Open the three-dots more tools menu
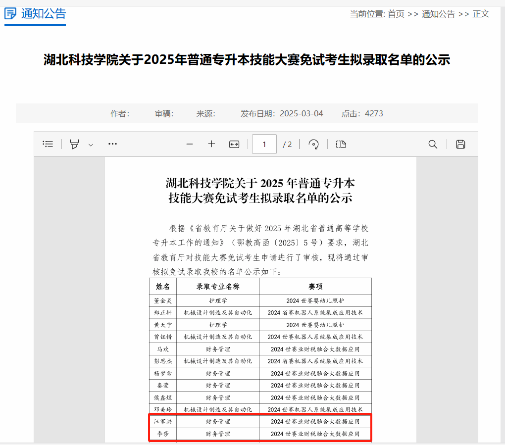The height and width of the screenshot is (445, 505). coord(112,144)
